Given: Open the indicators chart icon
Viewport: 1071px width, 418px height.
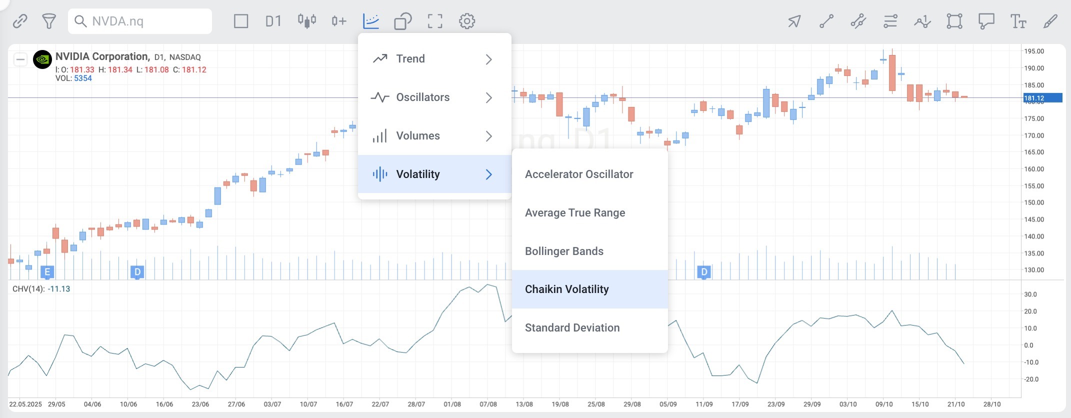Looking at the screenshot, I should click(371, 21).
